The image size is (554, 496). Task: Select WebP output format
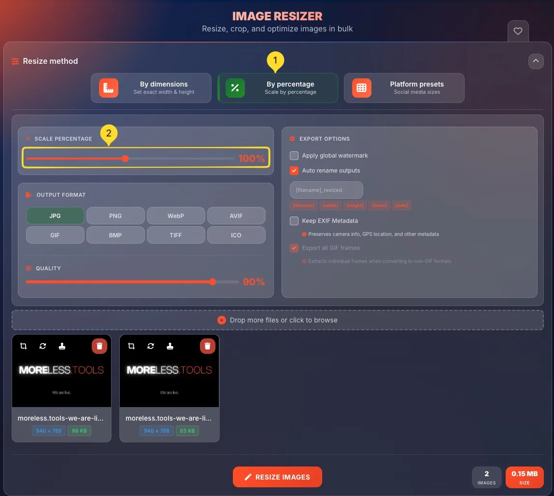click(176, 216)
